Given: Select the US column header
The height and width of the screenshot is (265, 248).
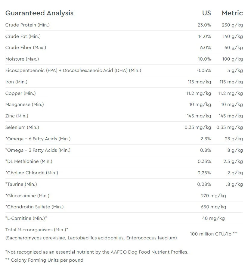Looking at the screenshot, I should tap(206, 13).
